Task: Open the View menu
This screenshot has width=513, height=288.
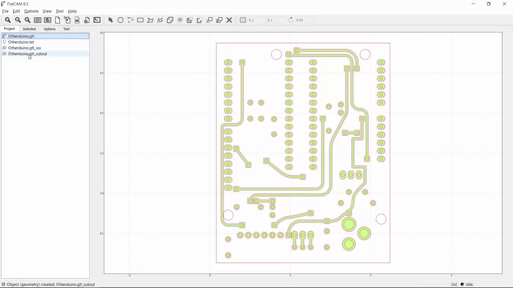Action: [x=47, y=11]
